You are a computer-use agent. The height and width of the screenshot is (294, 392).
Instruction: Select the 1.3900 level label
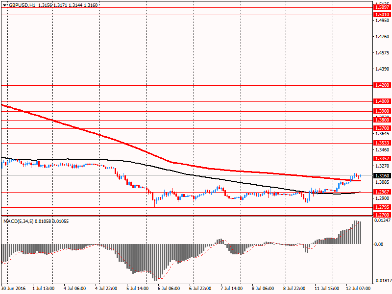click(382, 111)
